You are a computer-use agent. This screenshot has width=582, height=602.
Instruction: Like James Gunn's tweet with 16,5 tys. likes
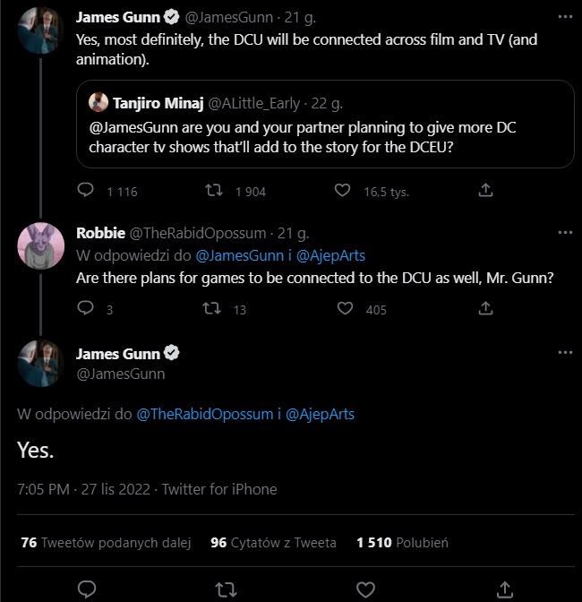pos(342,191)
